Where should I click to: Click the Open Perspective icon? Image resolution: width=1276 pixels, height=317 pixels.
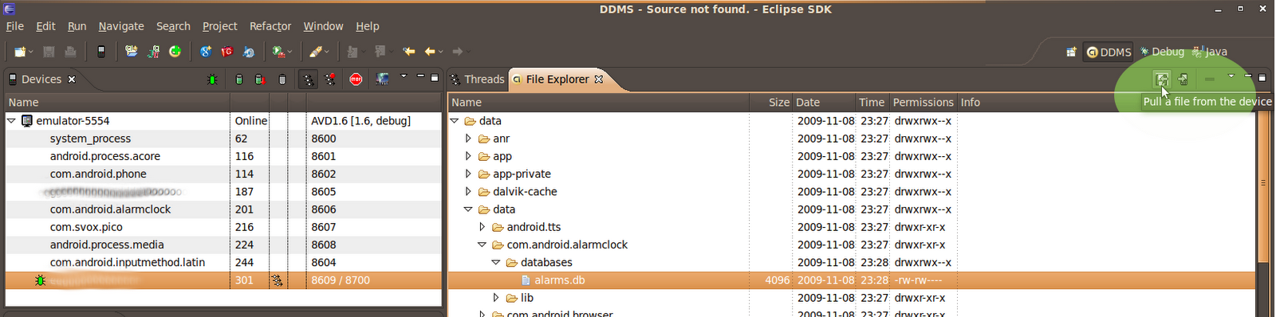(x=1071, y=52)
